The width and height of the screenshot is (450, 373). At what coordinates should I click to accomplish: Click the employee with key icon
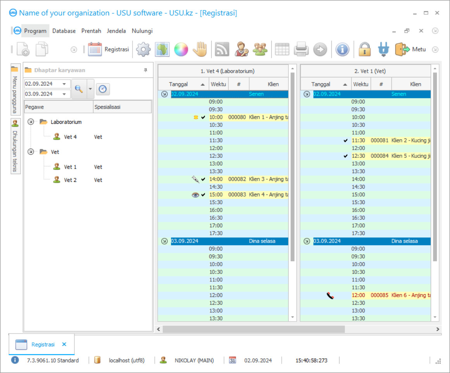pos(241,49)
